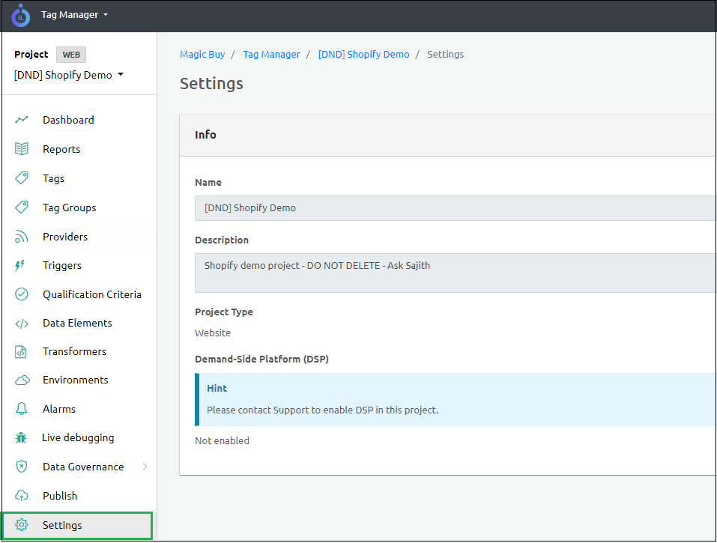Screen dimensions: 717x543
Task: Click the Data Elements code icon
Action: (x=22, y=324)
